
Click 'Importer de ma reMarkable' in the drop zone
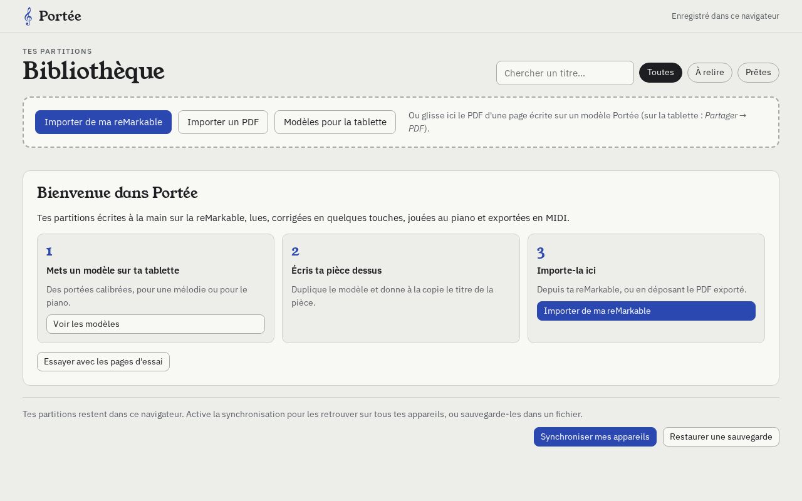tap(103, 122)
